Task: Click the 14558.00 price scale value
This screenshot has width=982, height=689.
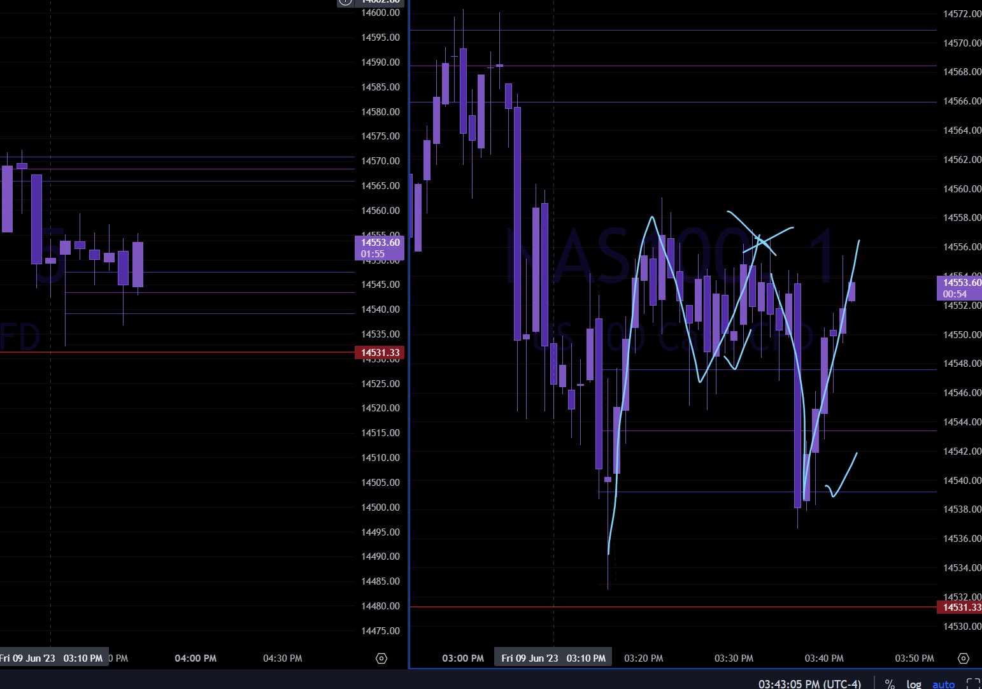Action: coord(962,217)
